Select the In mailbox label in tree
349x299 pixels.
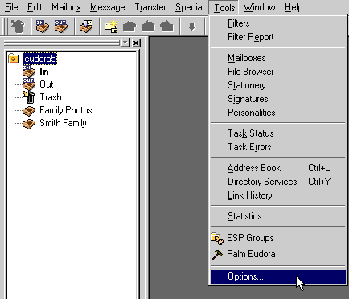(44, 72)
